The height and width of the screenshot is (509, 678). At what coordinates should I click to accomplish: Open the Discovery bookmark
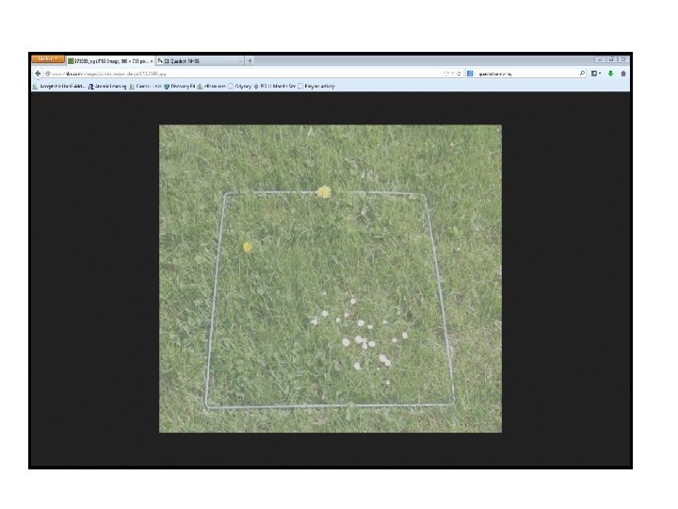click(x=180, y=86)
